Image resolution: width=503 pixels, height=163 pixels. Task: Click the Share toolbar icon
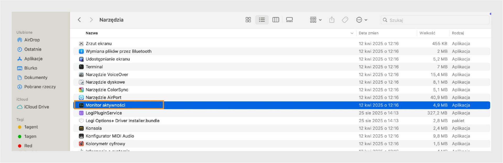(332, 20)
